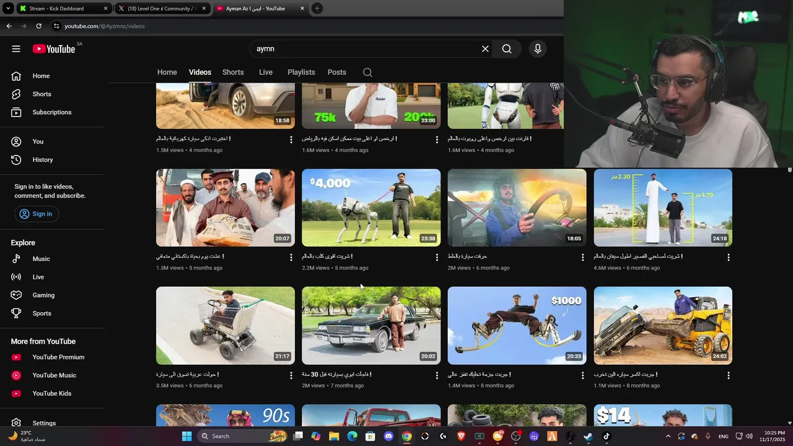The height and width of the screenshot is (446, 793).
Task: Click the magnifier search button beside the search box
Action: click(x=507, y=49)
